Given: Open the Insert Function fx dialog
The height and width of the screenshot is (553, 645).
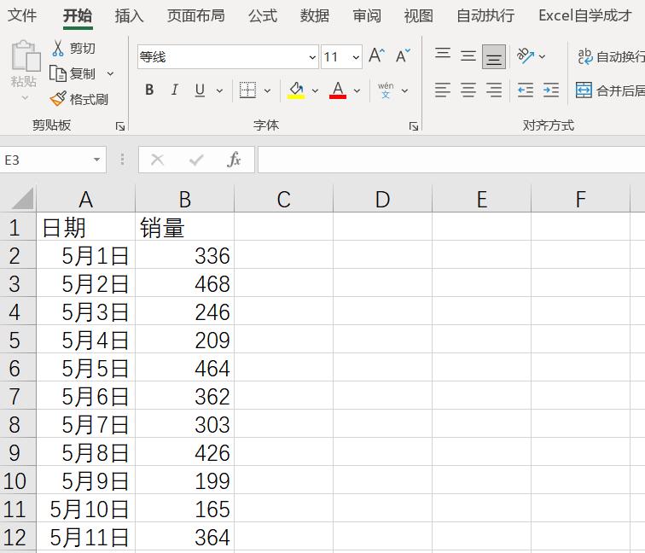Looking at the screenshot, I should tap(234, 160).
